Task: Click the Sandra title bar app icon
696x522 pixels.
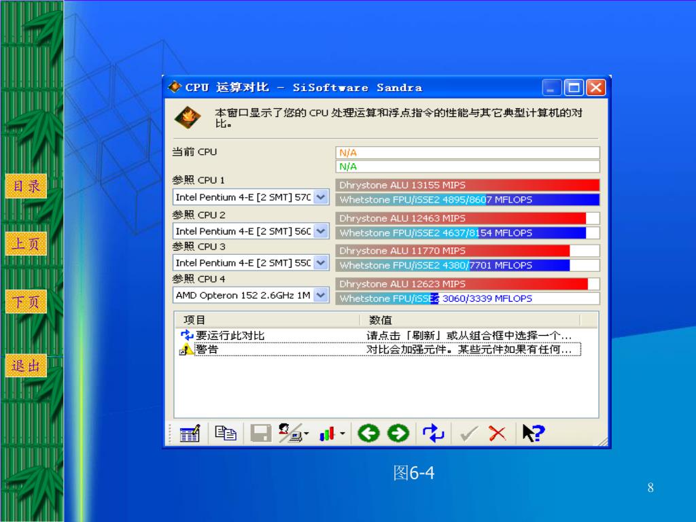Action: point(175,87)
